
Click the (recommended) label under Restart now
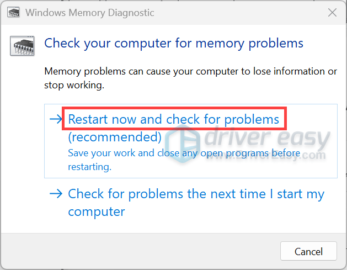tap(115, 137)
